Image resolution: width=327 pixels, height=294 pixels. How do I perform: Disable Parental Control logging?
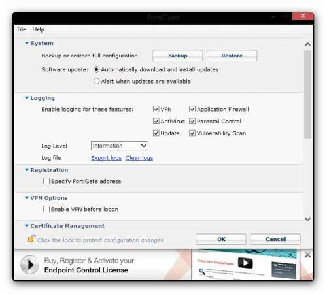192,121
